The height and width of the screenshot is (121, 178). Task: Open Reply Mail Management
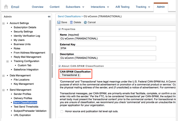(27, 57)
